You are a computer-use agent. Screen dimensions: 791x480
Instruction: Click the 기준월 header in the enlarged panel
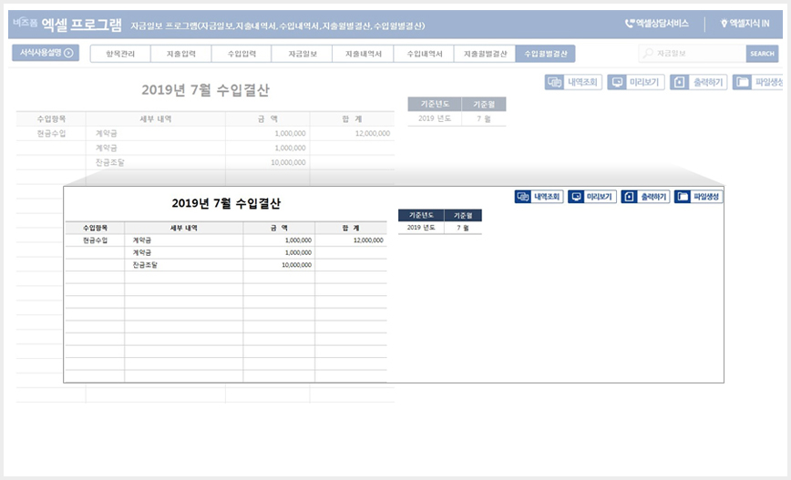(463, 215)
